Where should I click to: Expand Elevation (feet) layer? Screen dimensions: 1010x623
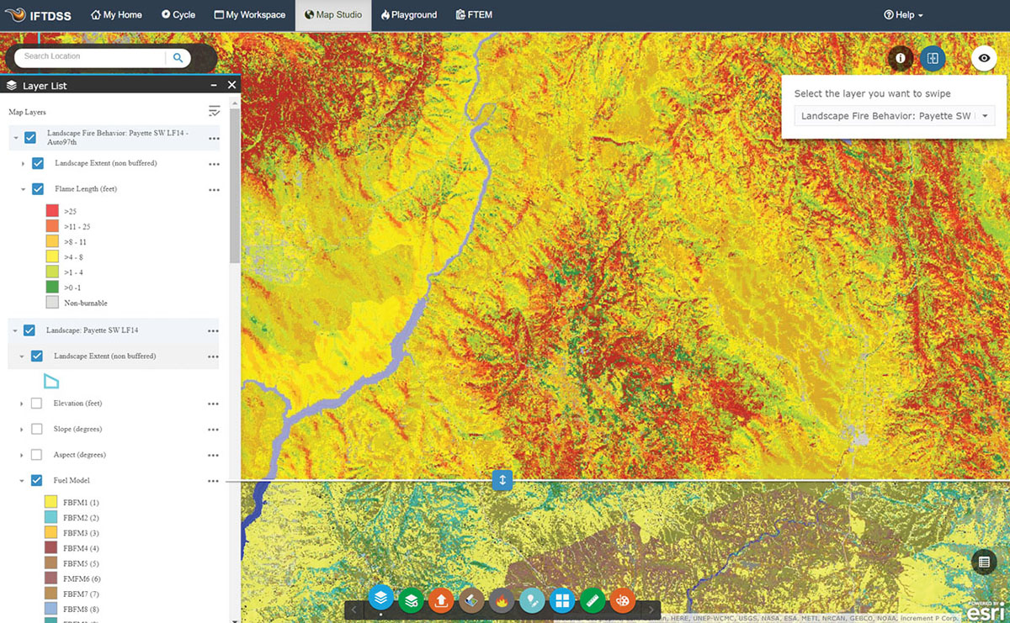point(22,404)
